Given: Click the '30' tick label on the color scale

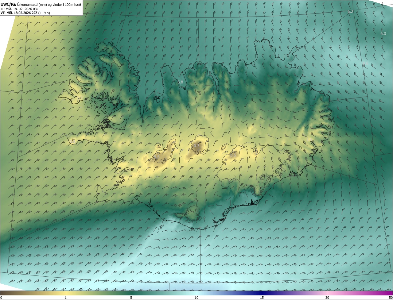Looking at the screenshot, I should 327,298.
